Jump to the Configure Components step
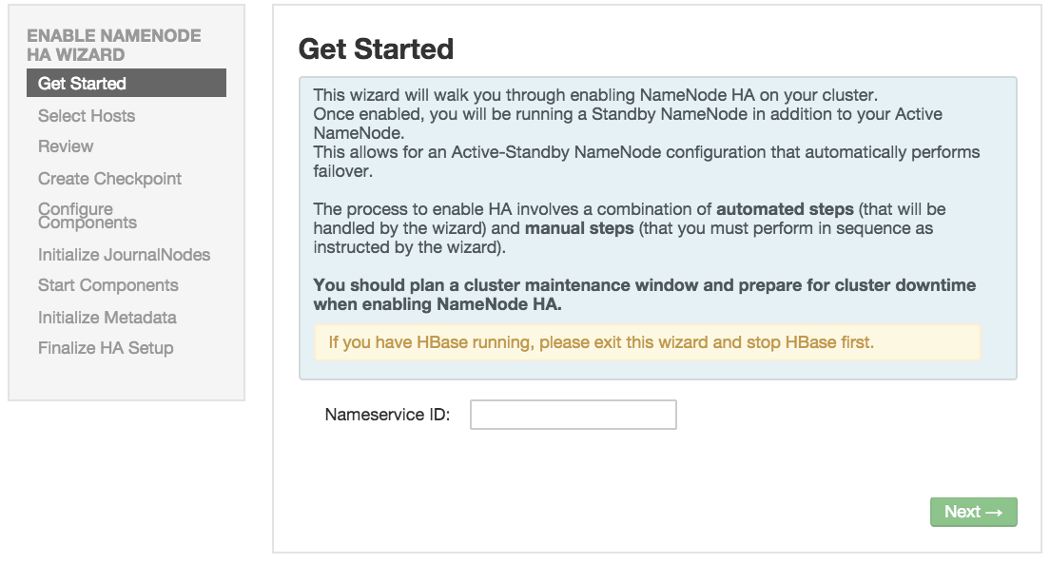 [x=87, y=216]
